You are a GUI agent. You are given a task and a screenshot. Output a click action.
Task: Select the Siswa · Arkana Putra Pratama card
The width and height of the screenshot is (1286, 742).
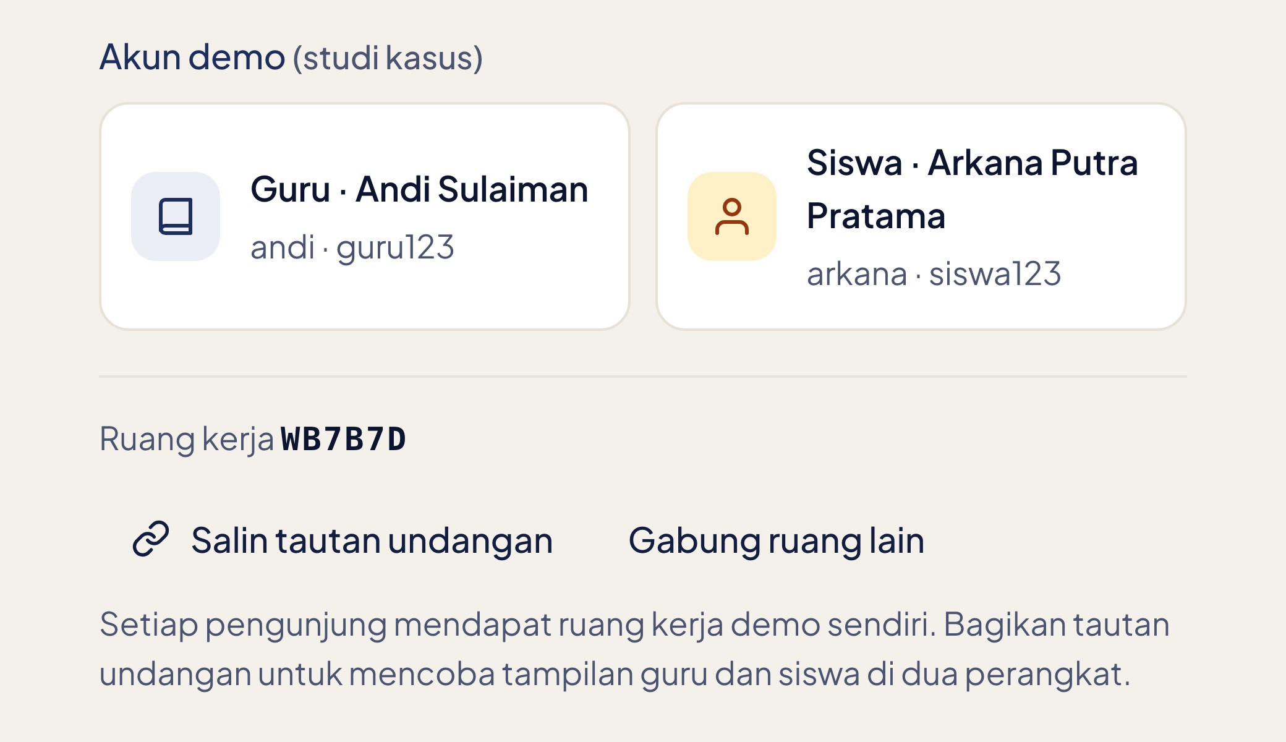(x=921, y=216)
